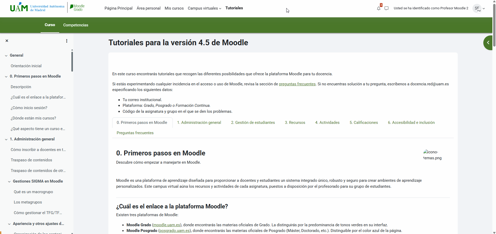Click the Moodle Grado logo
This screenshot has width=496, height=234.
point(78,8)
